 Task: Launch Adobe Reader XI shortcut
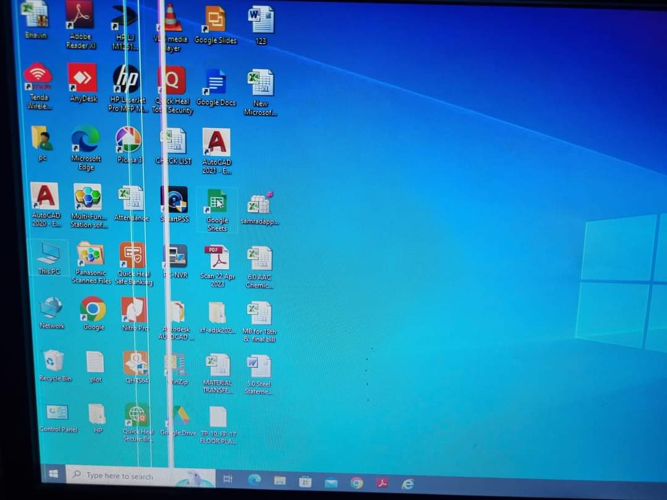(x=81, y=24)
